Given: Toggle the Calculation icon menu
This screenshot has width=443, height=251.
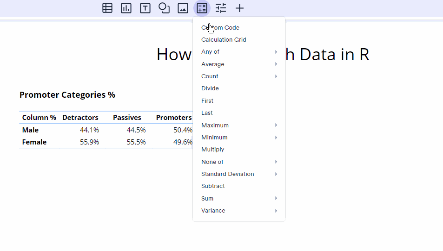Looking at the screenshot, I should coord(202,8).
